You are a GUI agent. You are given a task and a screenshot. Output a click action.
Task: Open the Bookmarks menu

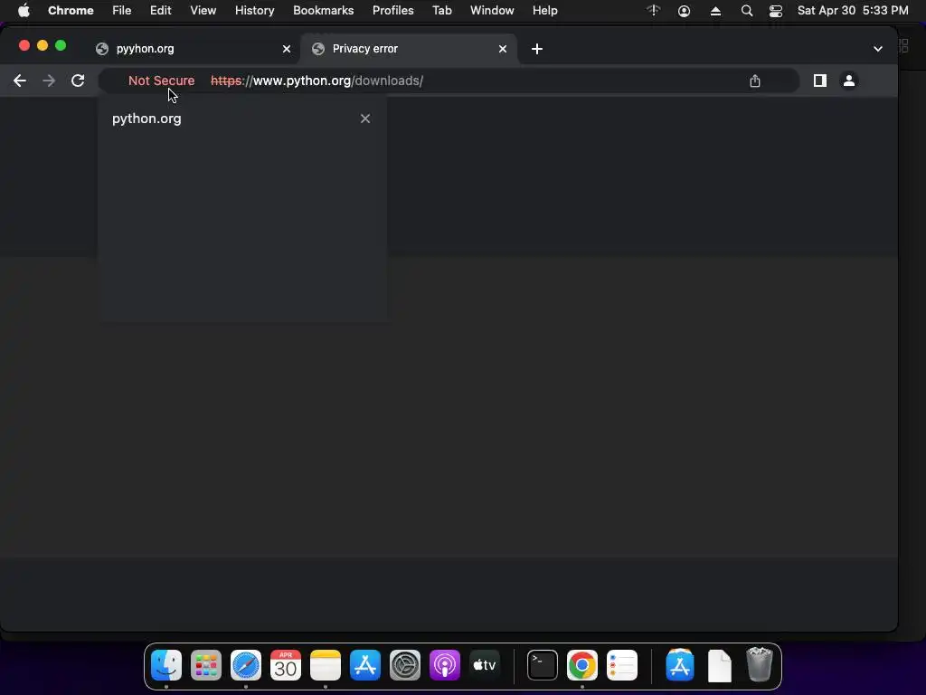[323, 11]
